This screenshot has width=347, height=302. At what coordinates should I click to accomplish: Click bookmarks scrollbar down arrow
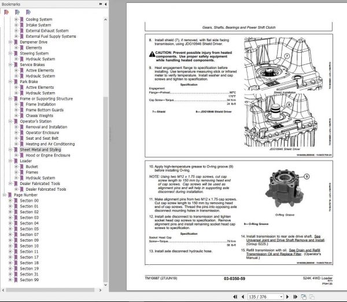106,285
